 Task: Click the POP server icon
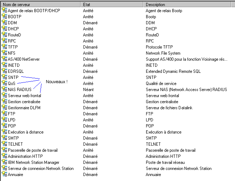tap(4, 126)
